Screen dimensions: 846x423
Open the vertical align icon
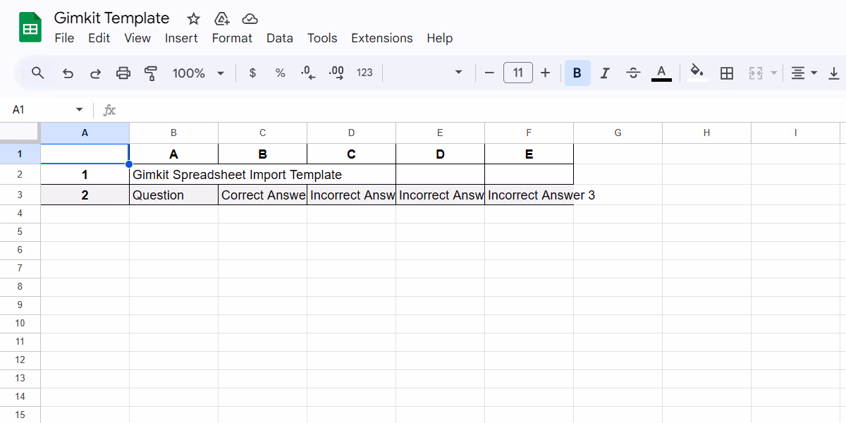833,73
